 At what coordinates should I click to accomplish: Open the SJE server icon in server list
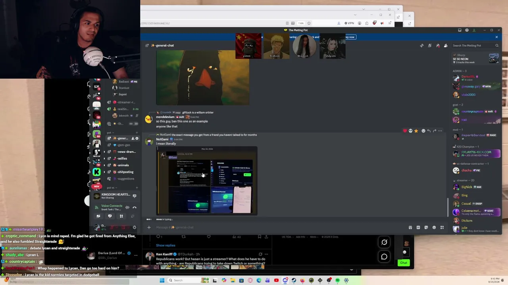pos(96,87)
